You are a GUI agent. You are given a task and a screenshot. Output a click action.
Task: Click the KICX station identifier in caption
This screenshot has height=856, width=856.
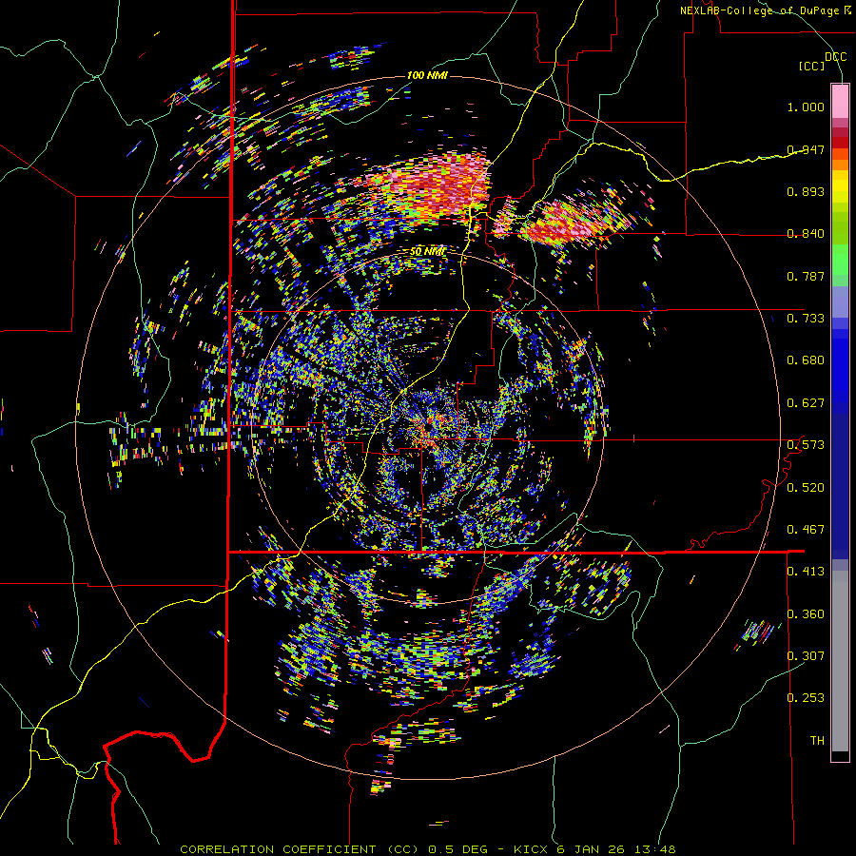tap(533, 849)
